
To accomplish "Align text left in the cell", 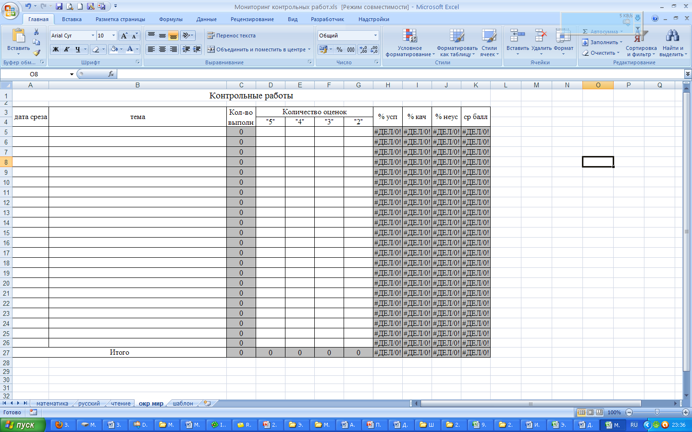I will (151, 49).
